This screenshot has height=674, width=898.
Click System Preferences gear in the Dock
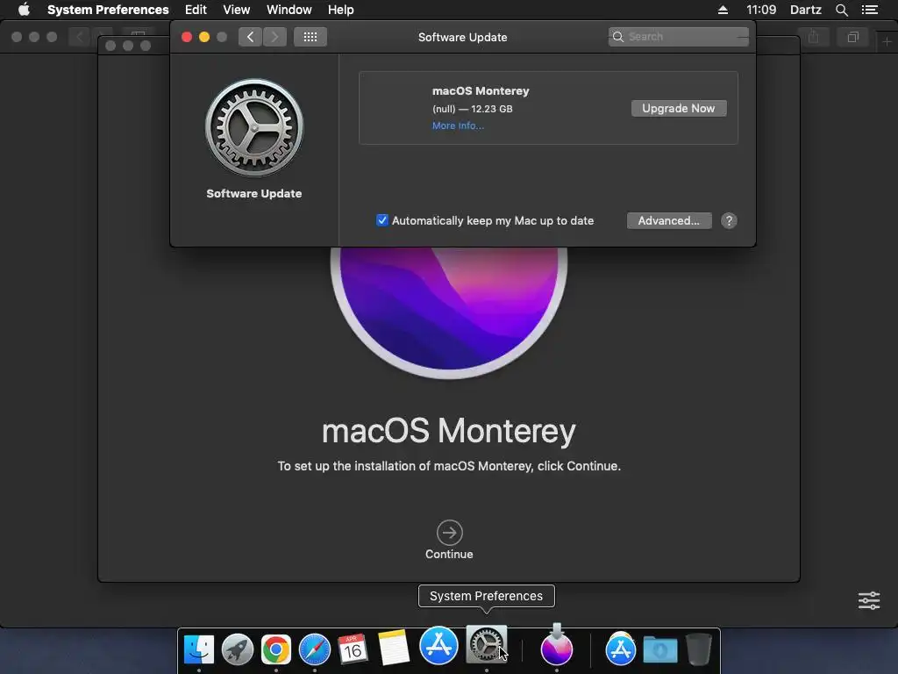point(486,644)
